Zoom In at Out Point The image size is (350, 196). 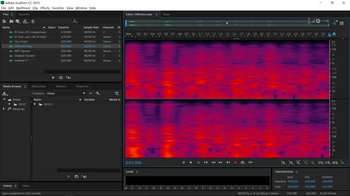(328, 162)
